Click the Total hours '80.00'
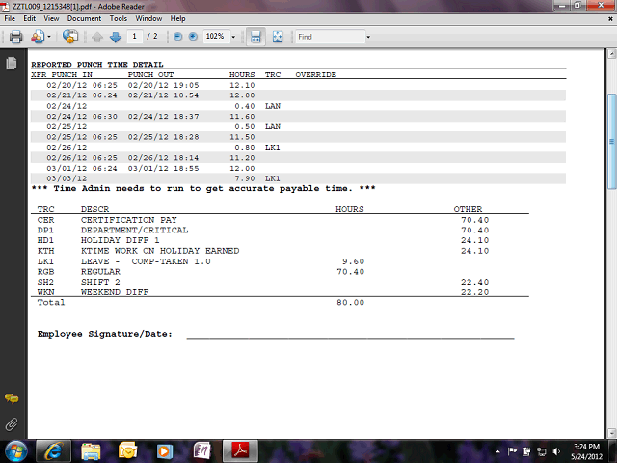The image size is (617, 463). tap(351, 302)
